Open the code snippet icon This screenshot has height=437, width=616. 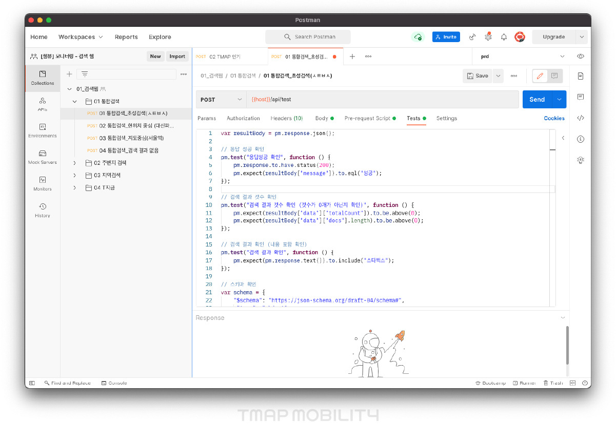pos(581,118)
